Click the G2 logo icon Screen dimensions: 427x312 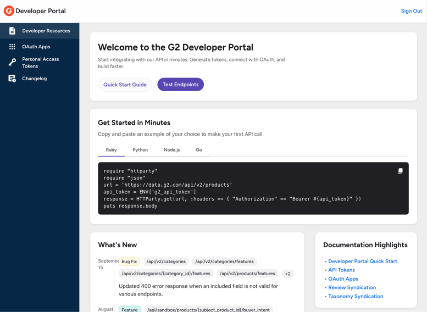[x=9, y=11]
